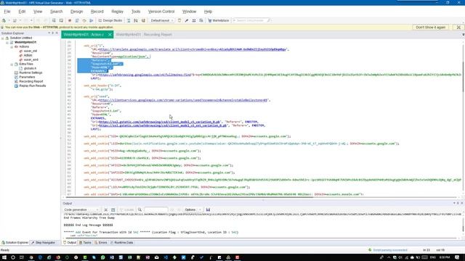Open Replay Run Results in Solution Explorer
Screen dimensions: 465x261
coord(32,86)
